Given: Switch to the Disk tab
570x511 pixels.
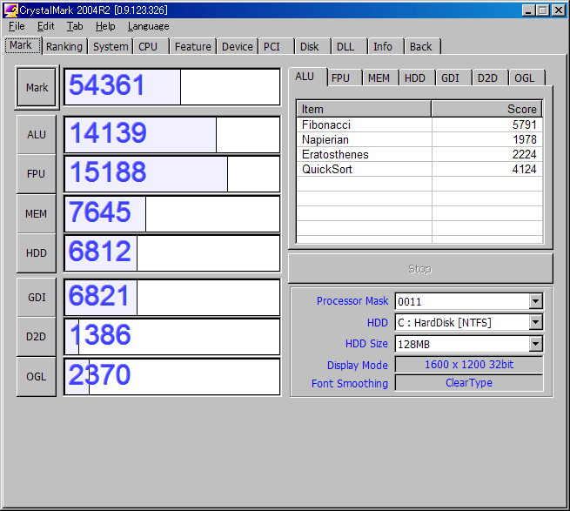Looking at the screenshot, I should [312, 46].
